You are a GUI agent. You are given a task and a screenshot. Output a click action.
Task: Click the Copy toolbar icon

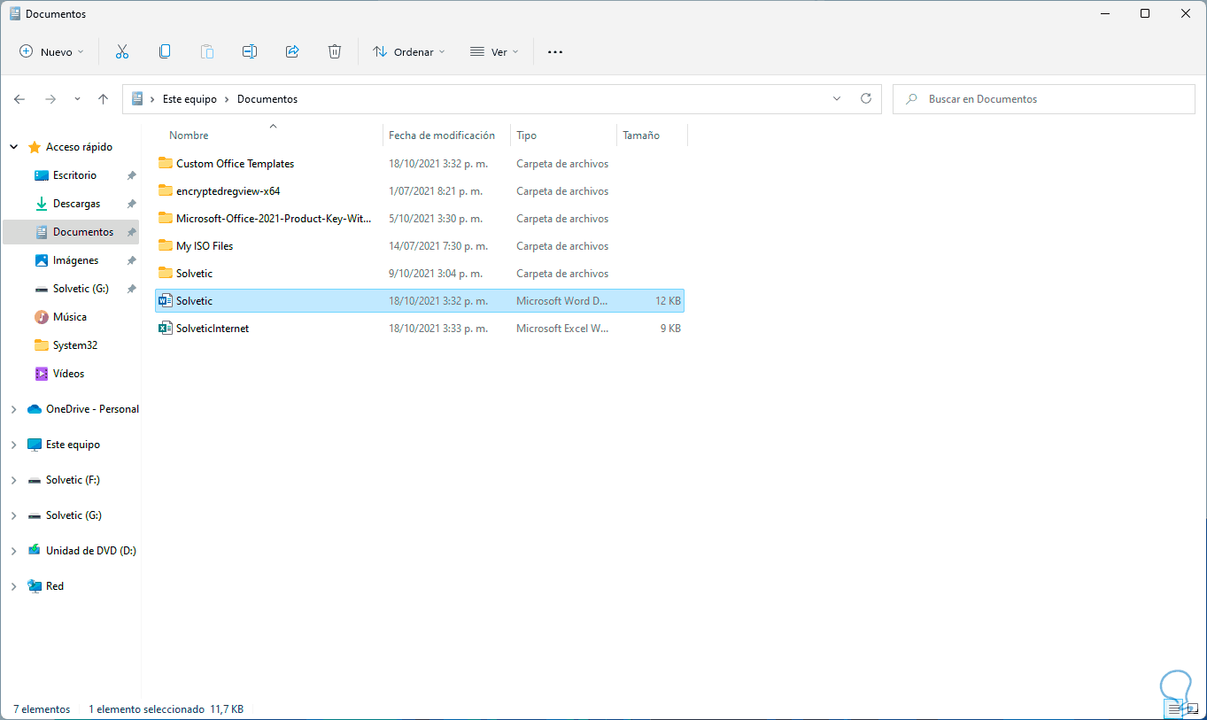click(165, 52)
